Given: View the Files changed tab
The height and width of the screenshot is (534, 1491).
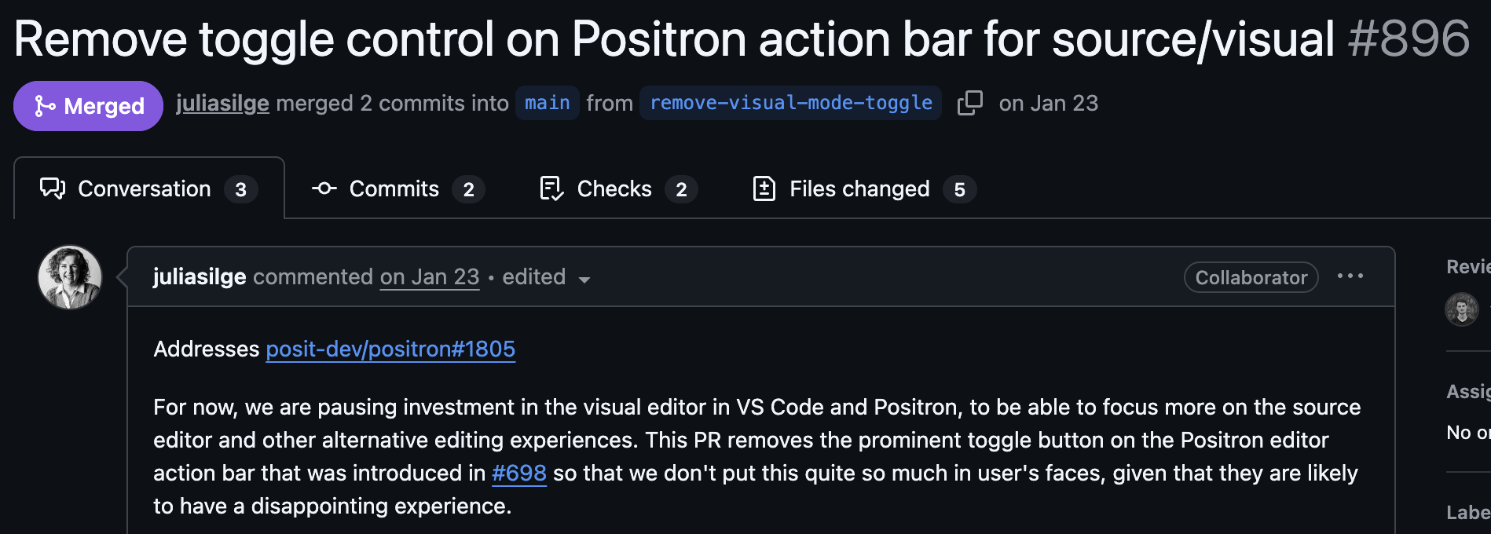Looking at the screenshot, I should coord(859,189).
